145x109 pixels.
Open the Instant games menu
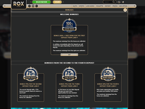(x=108, y=6)
